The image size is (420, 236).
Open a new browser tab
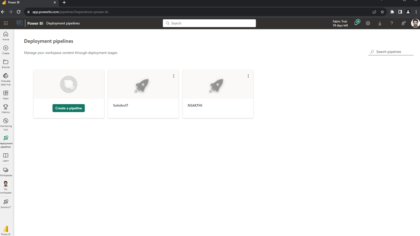pyautogui.click(x=64, y=3)
